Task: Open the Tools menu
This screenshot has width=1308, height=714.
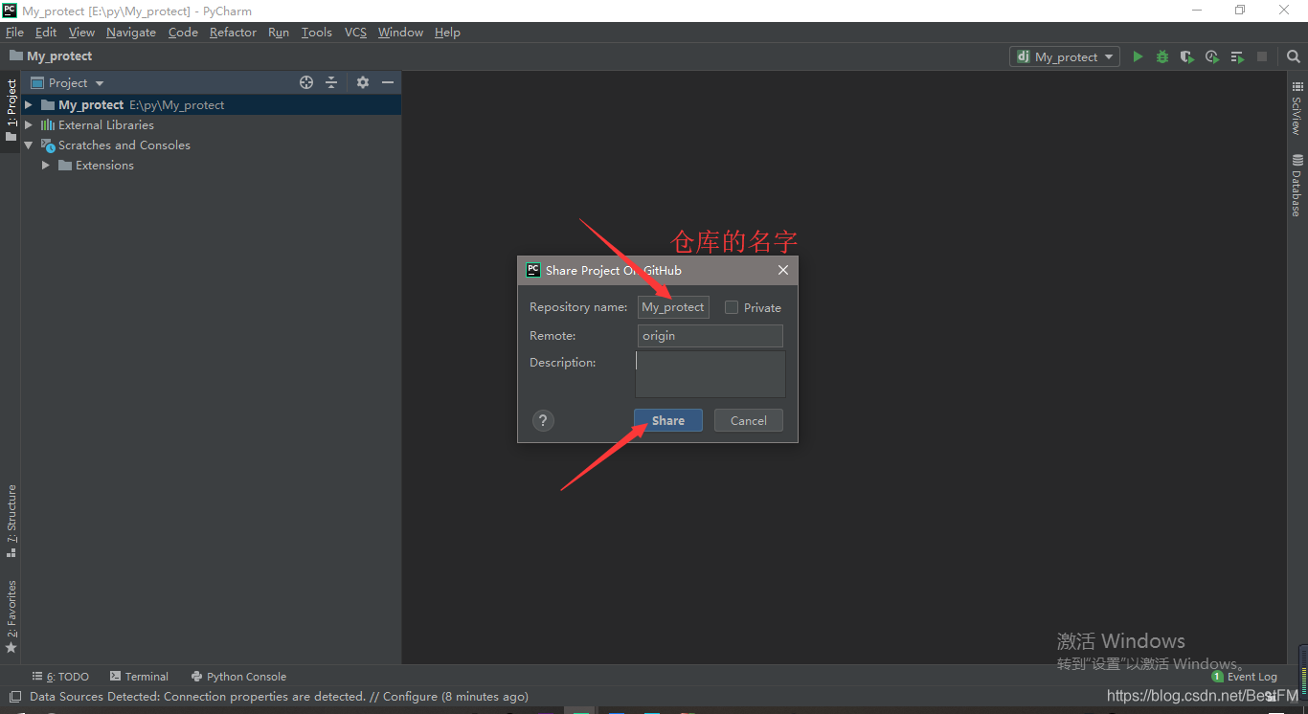Action: point(316,33)
